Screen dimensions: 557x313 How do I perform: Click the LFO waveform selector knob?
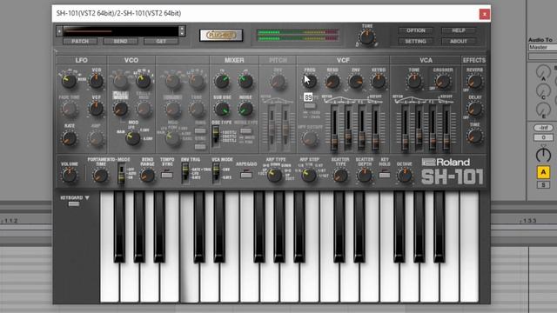[x=69, y=81]
